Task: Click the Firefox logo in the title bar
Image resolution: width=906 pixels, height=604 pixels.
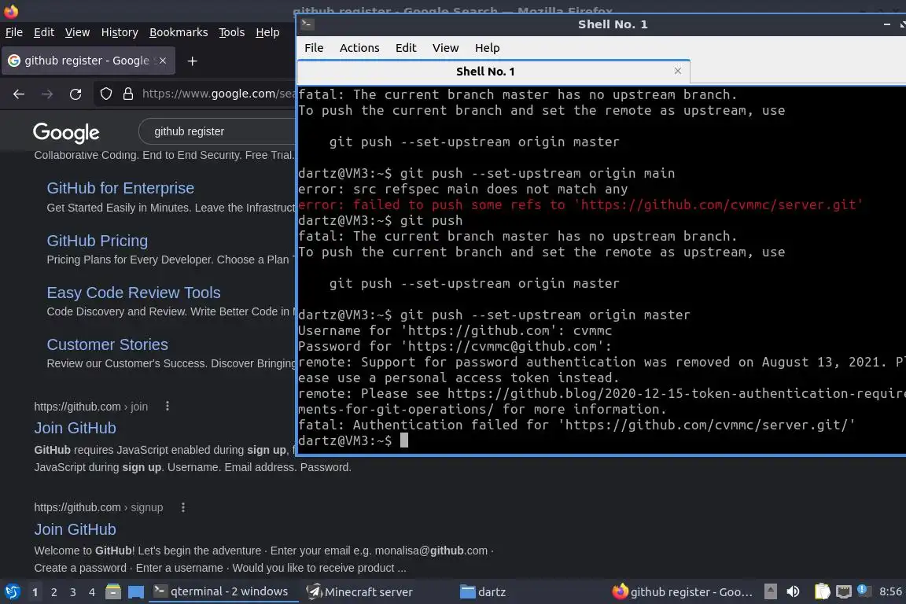Action: [x=10, y=10]
